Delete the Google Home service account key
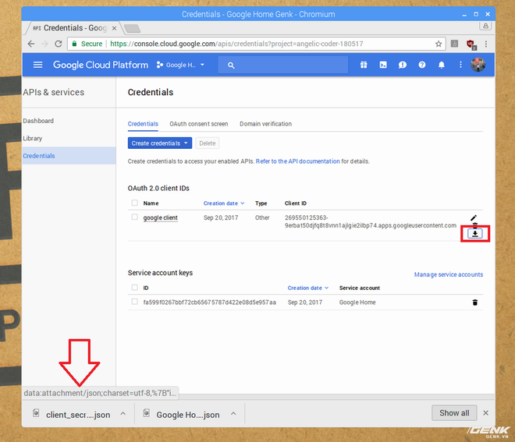The image size is (515, 442). [475, 302]
